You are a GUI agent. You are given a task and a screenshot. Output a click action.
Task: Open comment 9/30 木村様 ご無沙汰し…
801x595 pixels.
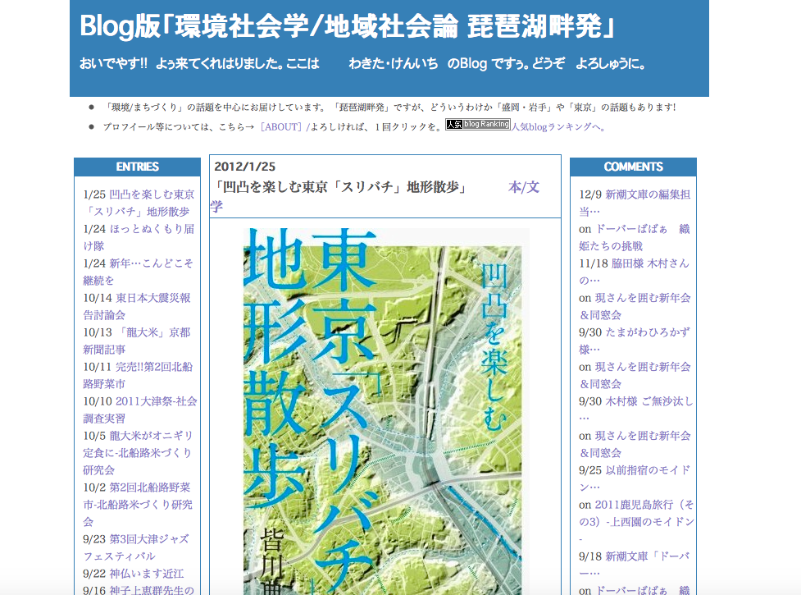(x=636, y=410)
